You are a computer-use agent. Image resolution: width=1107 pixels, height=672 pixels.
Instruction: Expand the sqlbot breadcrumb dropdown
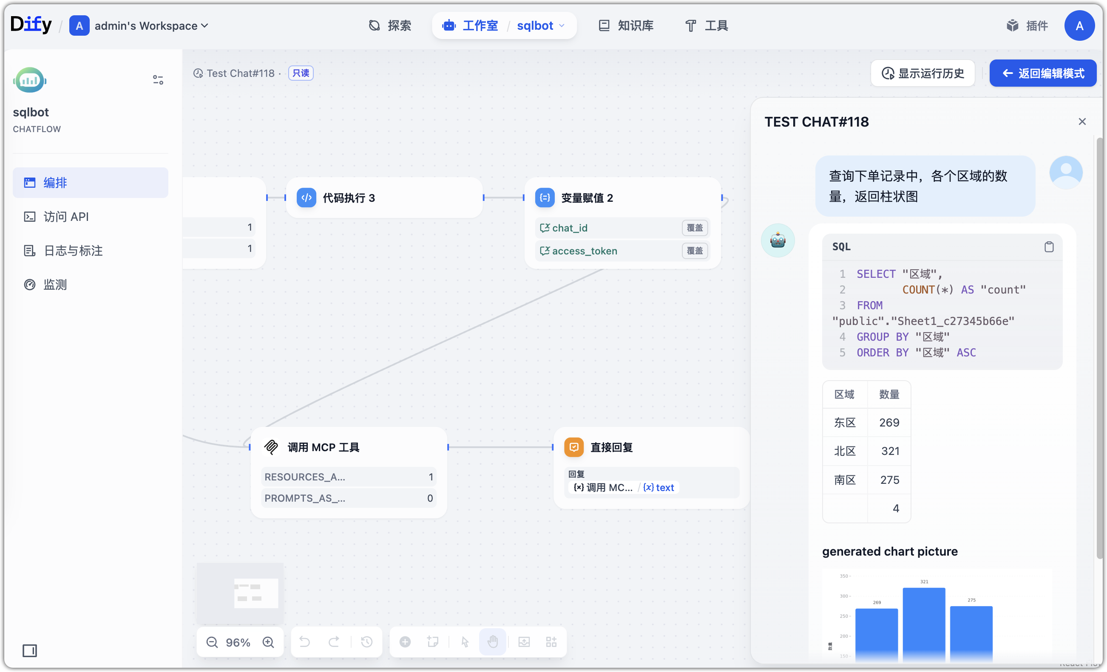[x=562, y=25]
